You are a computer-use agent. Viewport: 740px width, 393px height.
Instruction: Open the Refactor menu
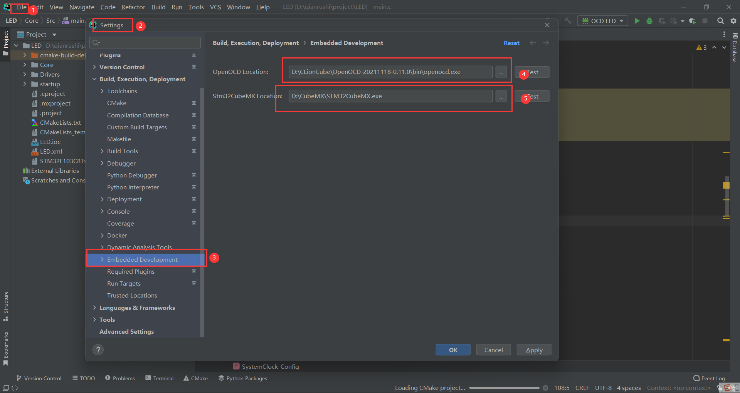coord(133,7)
